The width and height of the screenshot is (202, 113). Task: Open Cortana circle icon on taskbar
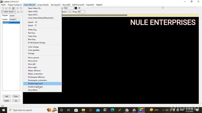point(62,110)
